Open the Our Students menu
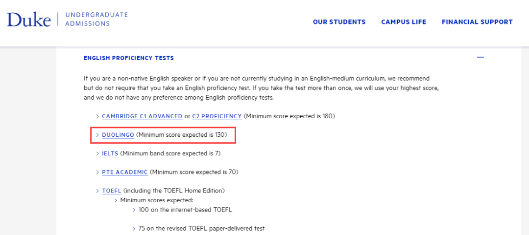This screenshot has height=235, width=529. click(339, 22)
